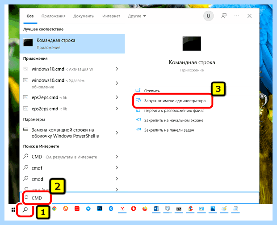Click the Bluetooth icon in the taskbar
This screenshot has height=225, width=277.
click(x=111, y=209)
